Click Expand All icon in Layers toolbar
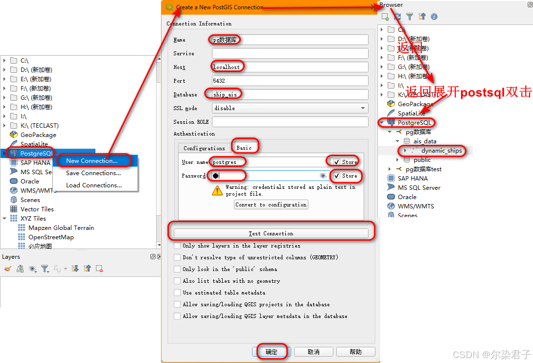Viewport: 533px width, 363px height. [75, 269]
